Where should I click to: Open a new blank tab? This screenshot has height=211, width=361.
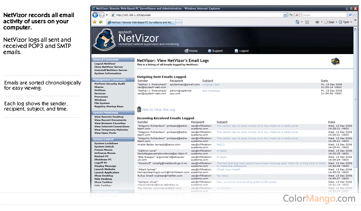click(x=179, y=22)
